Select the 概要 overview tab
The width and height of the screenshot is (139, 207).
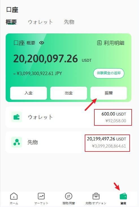[11, 22]
